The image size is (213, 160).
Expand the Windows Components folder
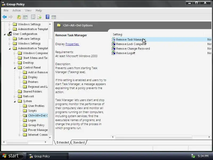14,53
